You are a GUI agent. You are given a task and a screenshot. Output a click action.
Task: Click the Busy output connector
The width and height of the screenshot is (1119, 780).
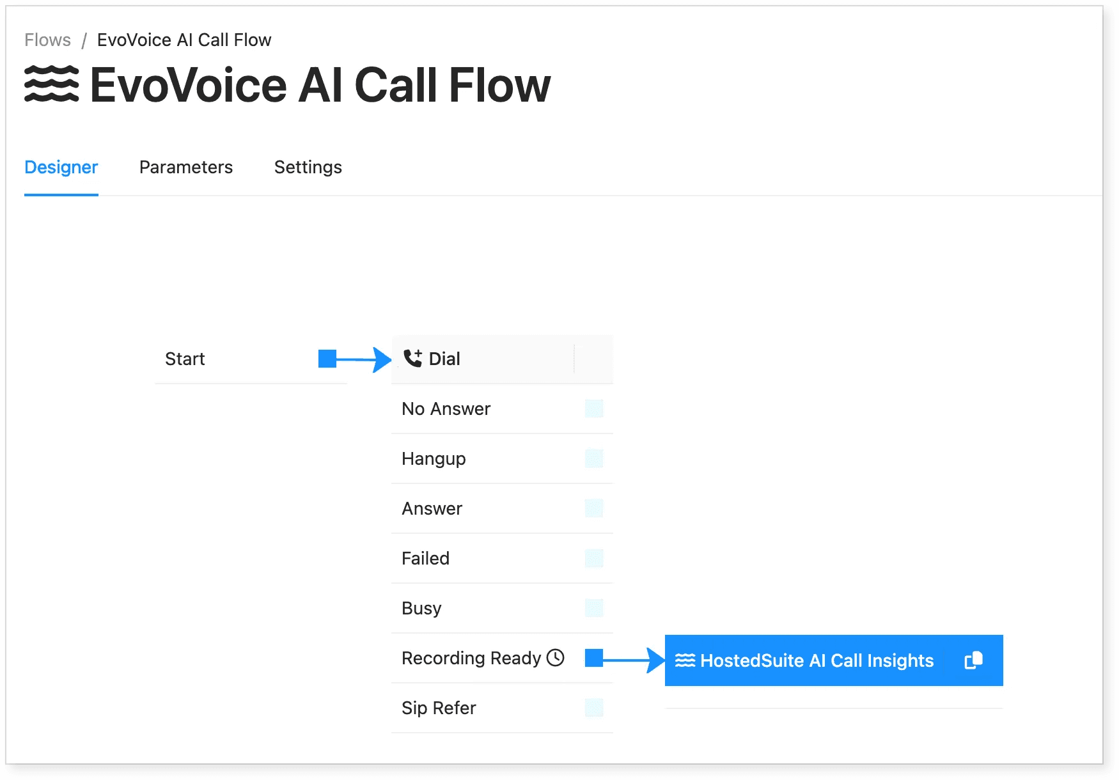click(594, 608)
